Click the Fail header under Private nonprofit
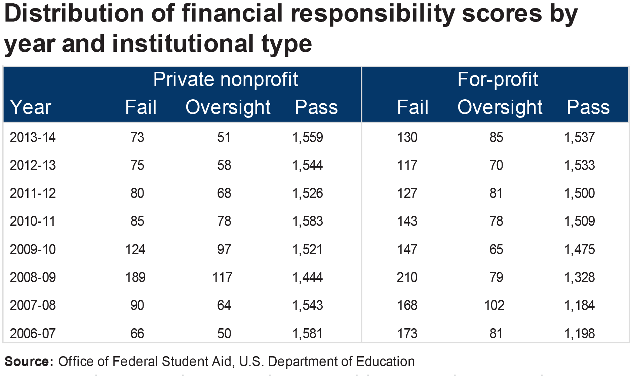631x376 pixels. pos(141,107)
